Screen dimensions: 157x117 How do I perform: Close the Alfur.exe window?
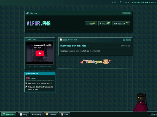[x=129, y=13]
